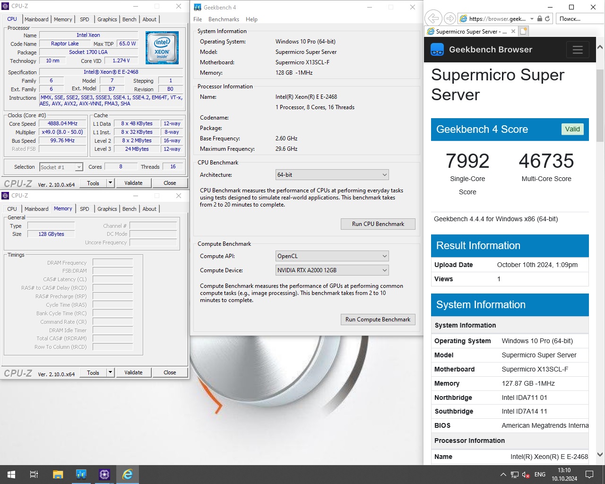Click Validate in top CPU-Z window
Image resolution: width=605 pixels, height=484 pixels.
coord(133,183)
